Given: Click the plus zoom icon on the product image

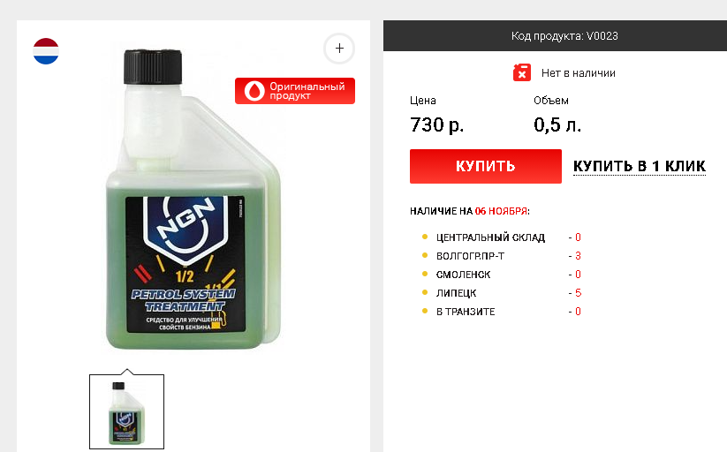Looking at the screenshot, I should pyautogui.click(x=339, y=49).
